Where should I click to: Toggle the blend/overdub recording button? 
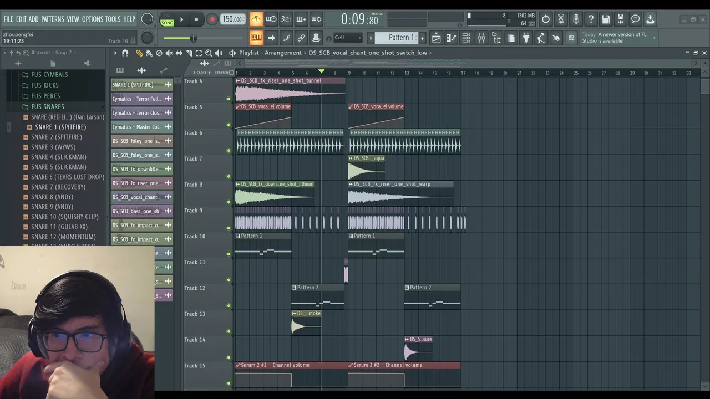(301, 19)
